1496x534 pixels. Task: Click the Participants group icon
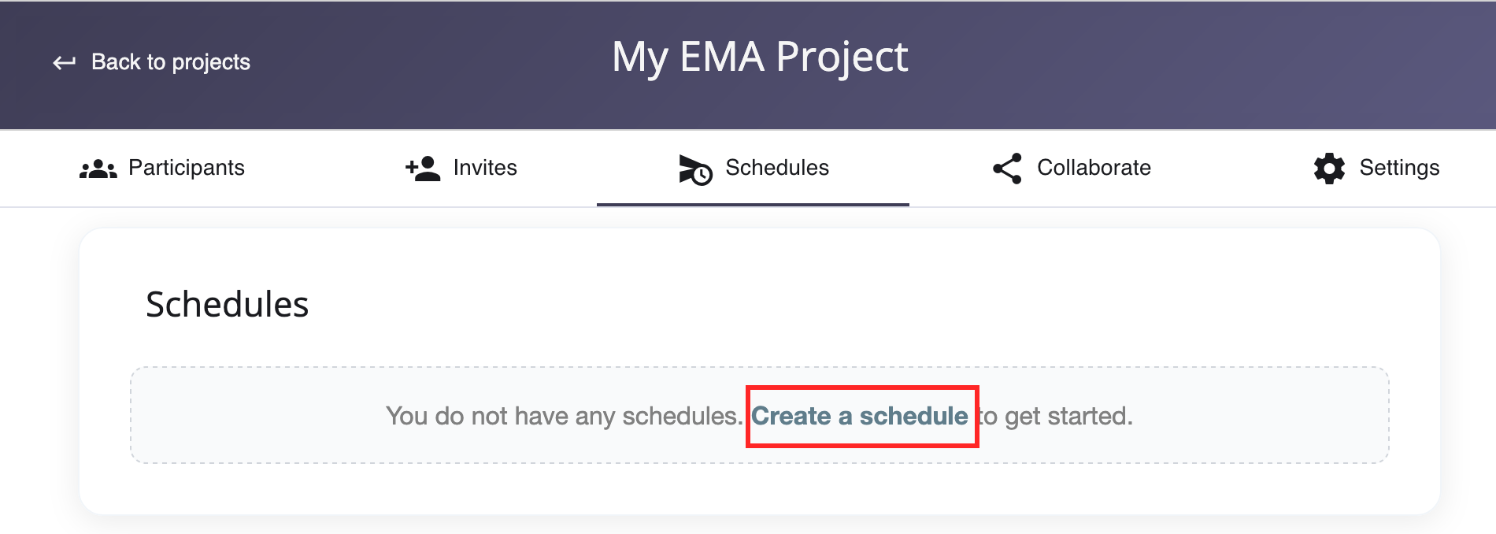pyautogui.click(x=98, y=168)
